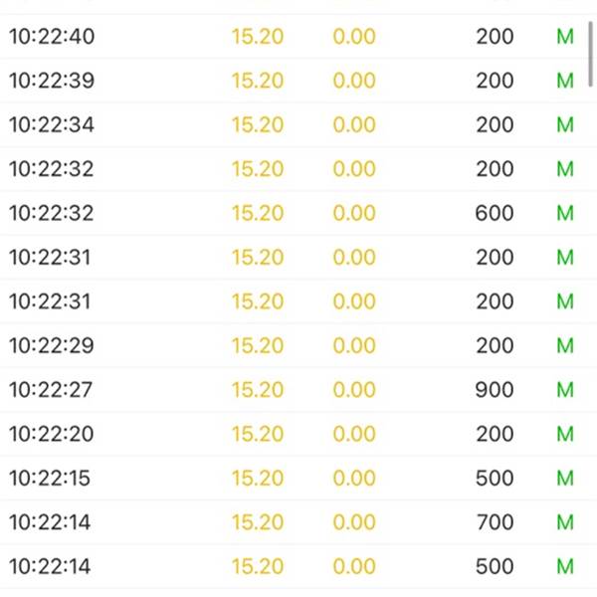The width and height of the screenshot is (597, 597).
Task: Click the 15.20 price at 10:22:27
Action: (258, 390)
